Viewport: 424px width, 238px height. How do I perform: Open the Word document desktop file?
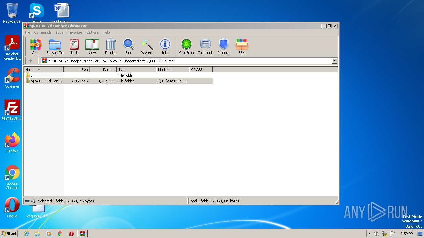62,13
